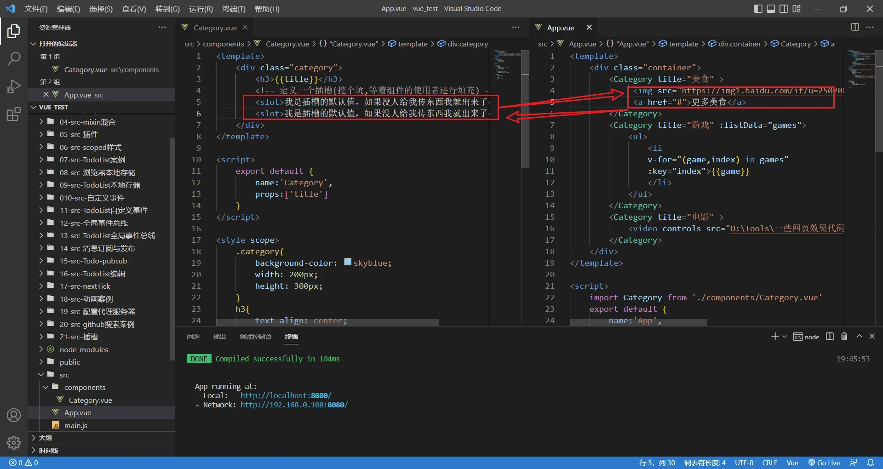Open the Extensions view
883x469 pixels.
[x=14, y=114]
